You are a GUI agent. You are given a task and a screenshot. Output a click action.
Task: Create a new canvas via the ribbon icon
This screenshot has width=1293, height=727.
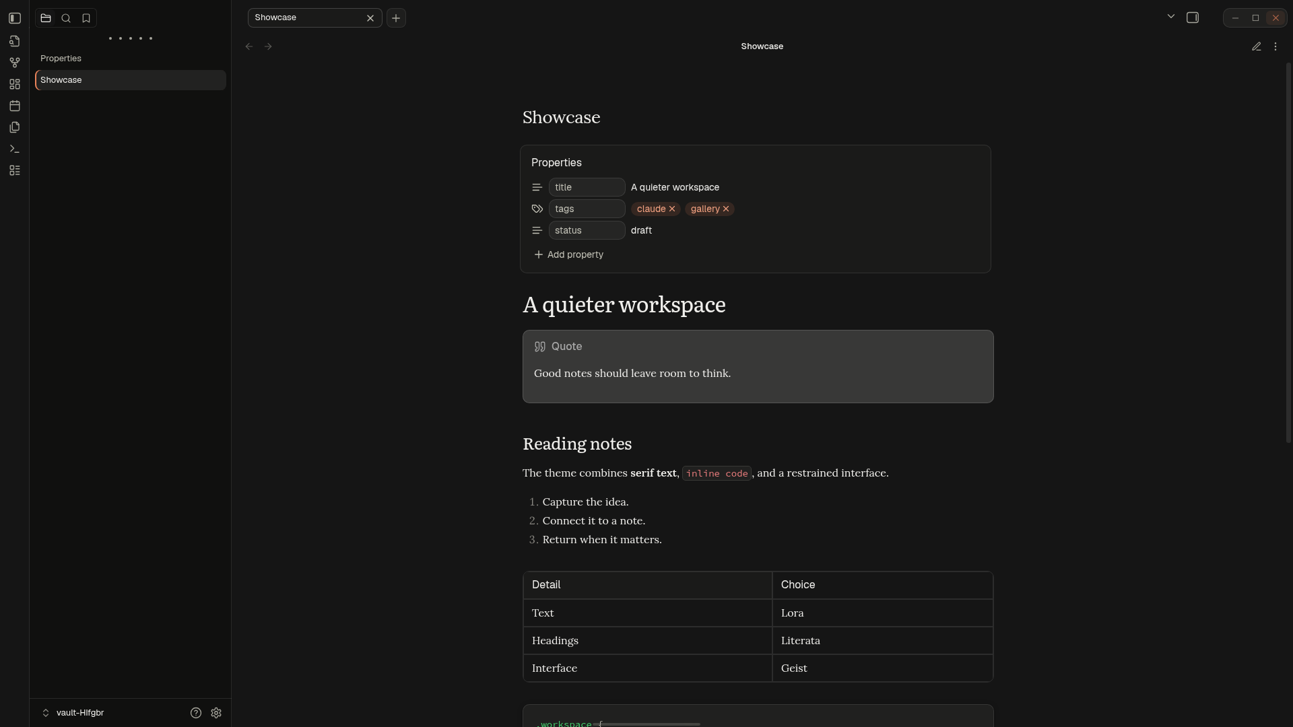click(x=15, y=84)
